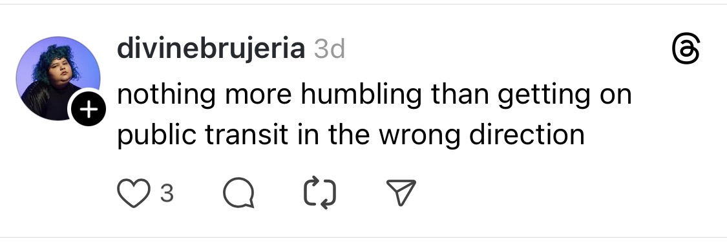Click the Threads logo icon
The width and height of the screenshot is (727, 246).
(x=685, y=49)
